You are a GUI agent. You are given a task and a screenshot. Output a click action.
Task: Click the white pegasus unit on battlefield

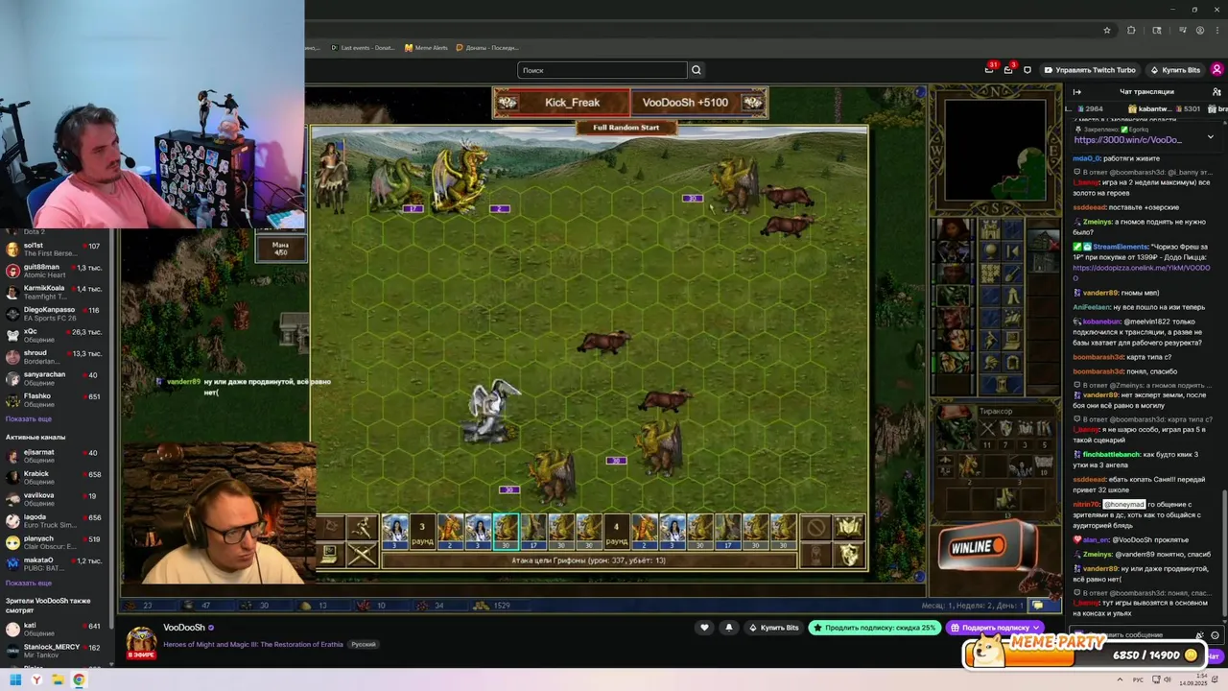click(x=491, y=411)
